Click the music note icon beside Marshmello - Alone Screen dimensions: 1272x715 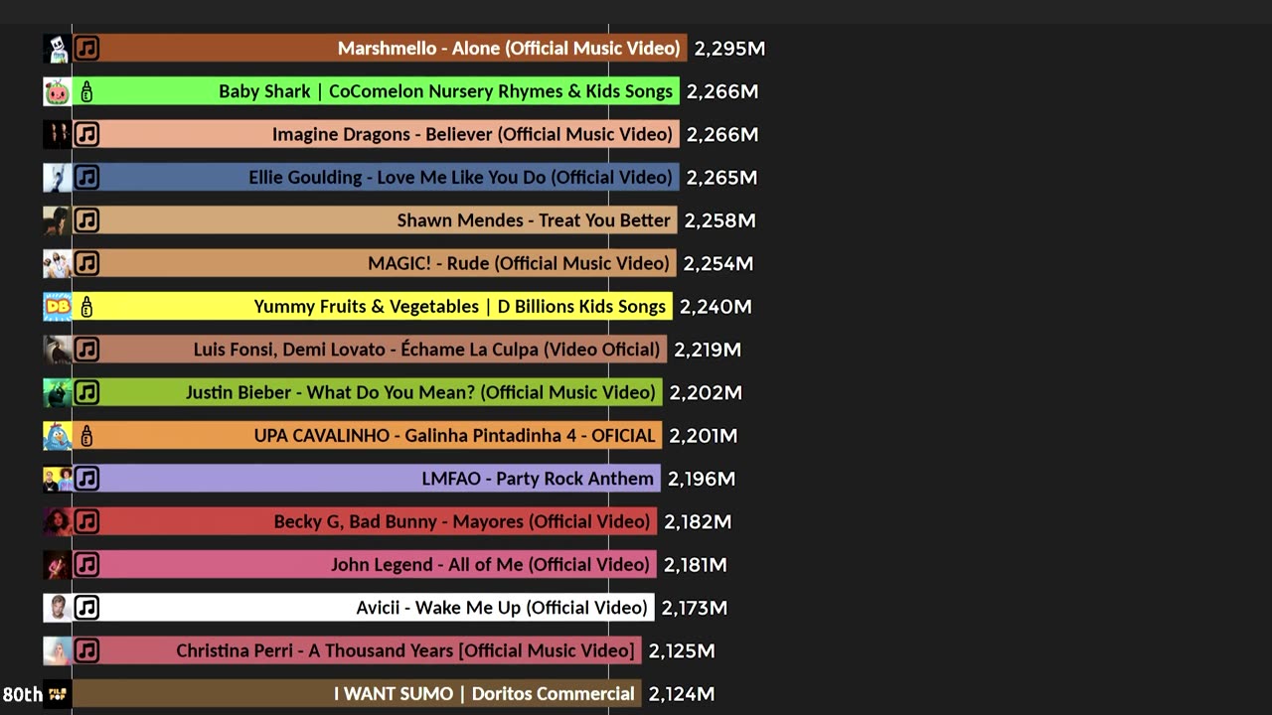(86, 49)
